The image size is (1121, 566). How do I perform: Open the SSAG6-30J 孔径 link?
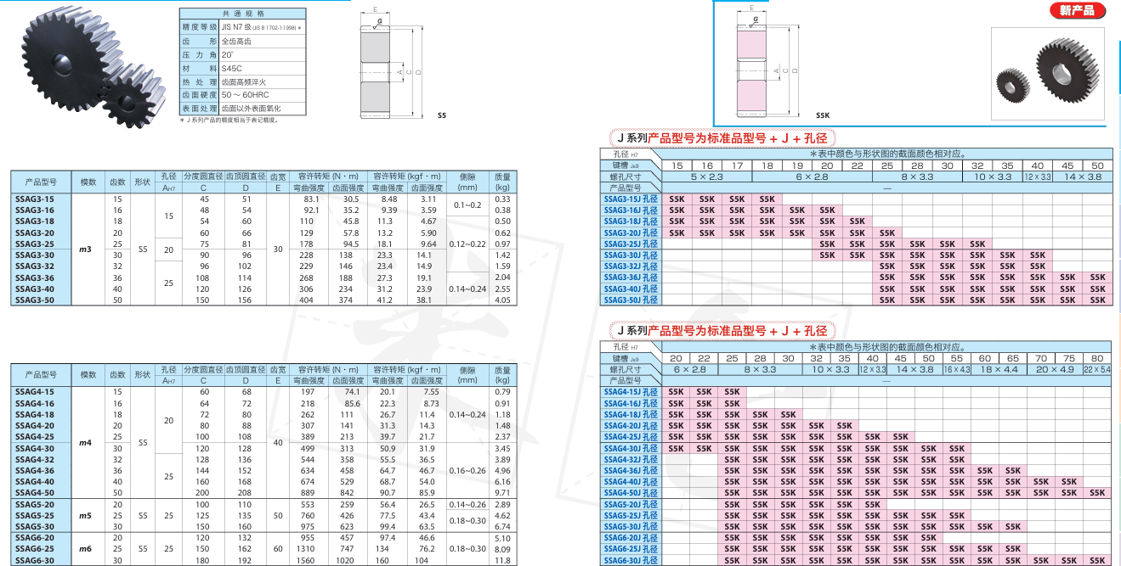click(631, 560)
